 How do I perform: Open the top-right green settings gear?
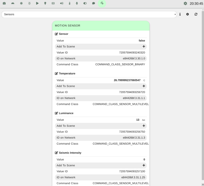186,4
